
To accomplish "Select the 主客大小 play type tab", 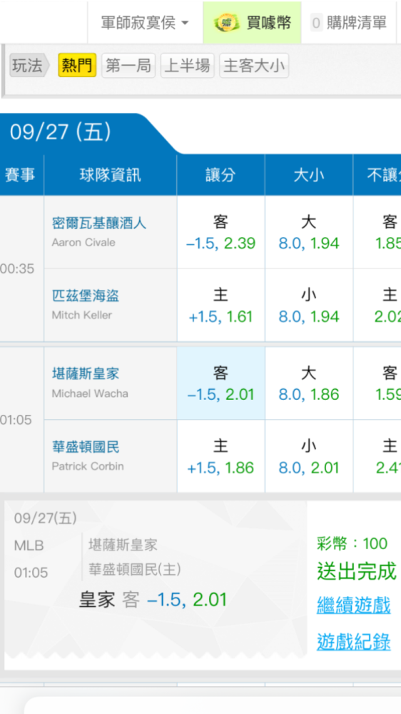I will coord(254,66).
